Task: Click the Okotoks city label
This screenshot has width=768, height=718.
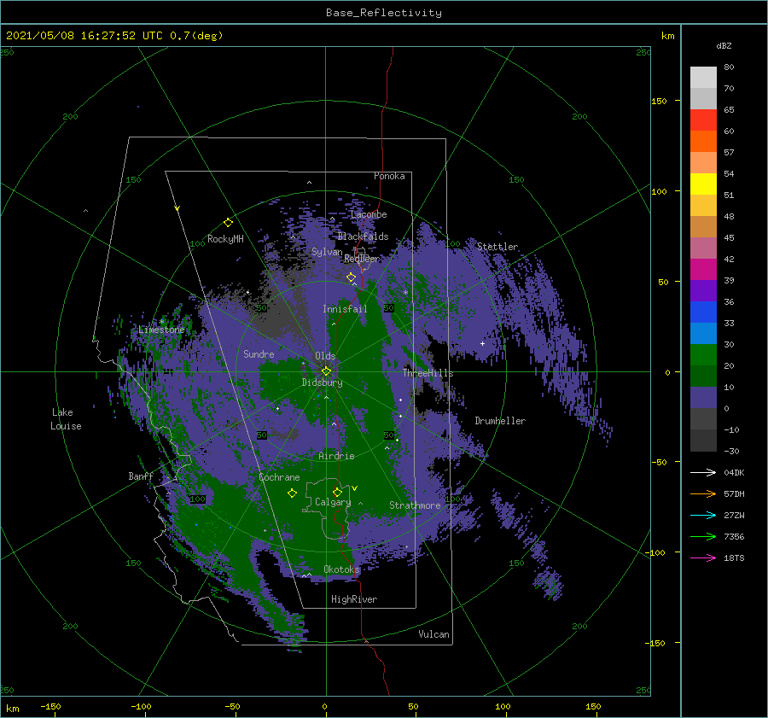Action: click(x=341, y=569)
